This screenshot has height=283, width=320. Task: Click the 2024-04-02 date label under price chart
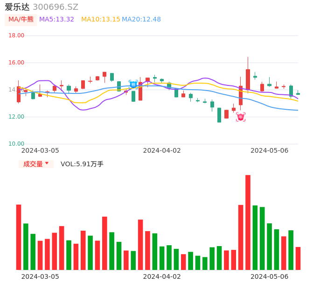(x=162, y=150)
